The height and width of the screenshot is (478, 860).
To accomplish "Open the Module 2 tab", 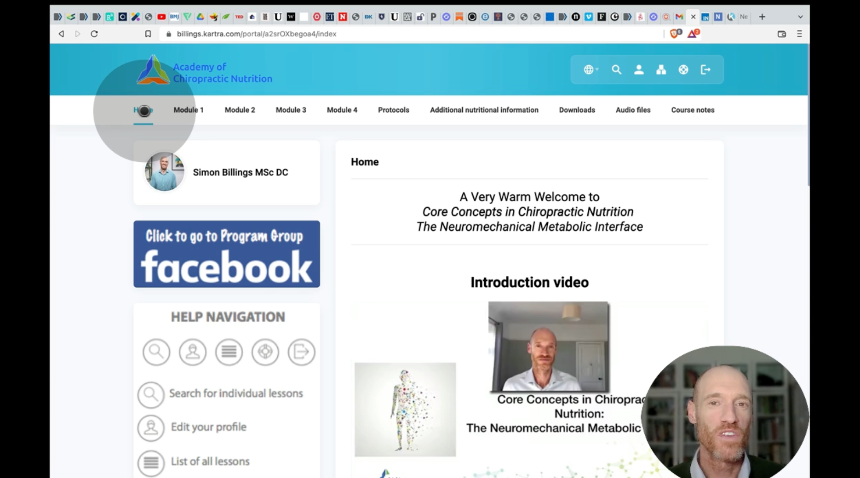I will tap(240, 110).
